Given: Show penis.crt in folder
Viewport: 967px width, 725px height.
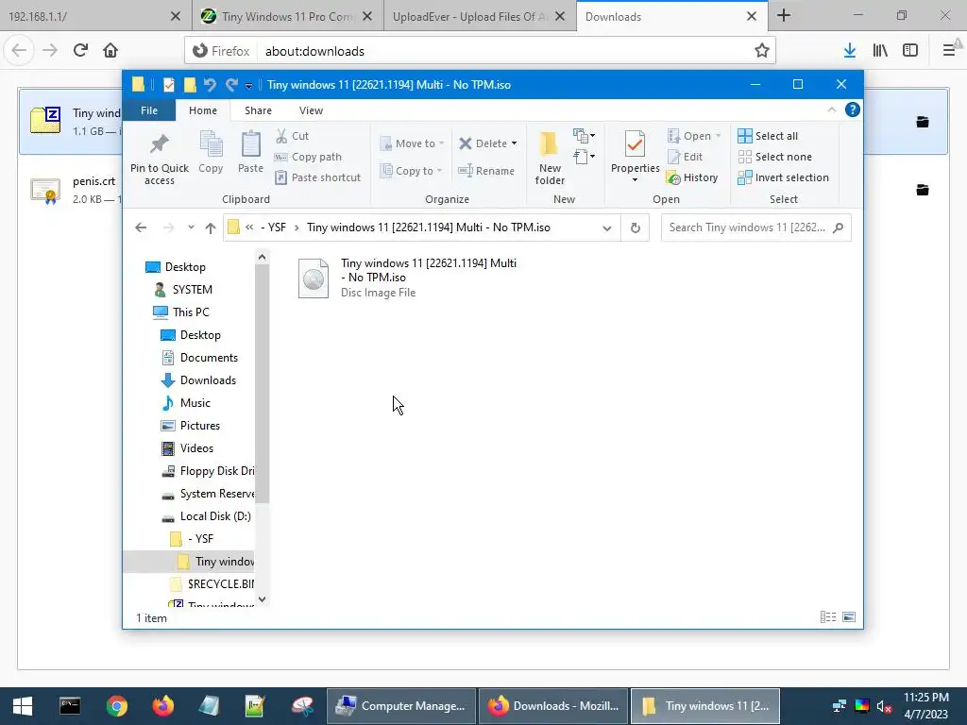Looking at the screenshot, I should point(922,190).
